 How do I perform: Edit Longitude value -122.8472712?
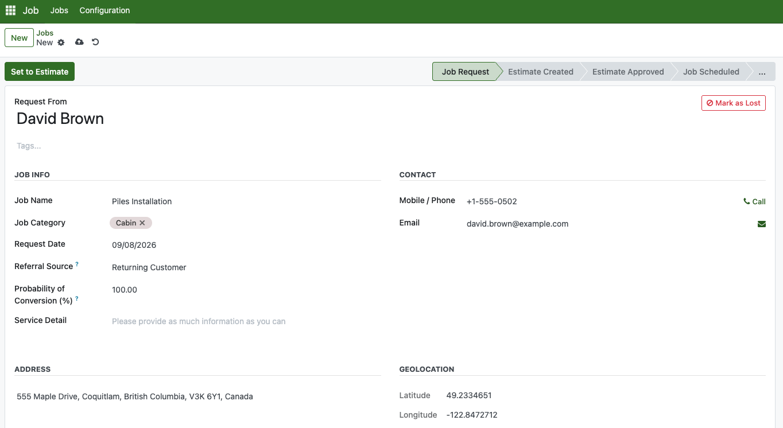click(472, 415)
